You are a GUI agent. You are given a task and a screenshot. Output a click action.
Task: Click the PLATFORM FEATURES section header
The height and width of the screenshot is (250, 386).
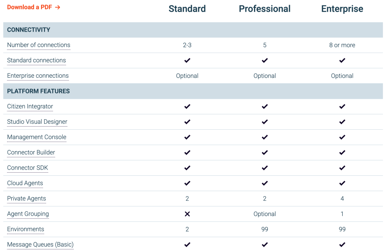click(x=38, y=91)
